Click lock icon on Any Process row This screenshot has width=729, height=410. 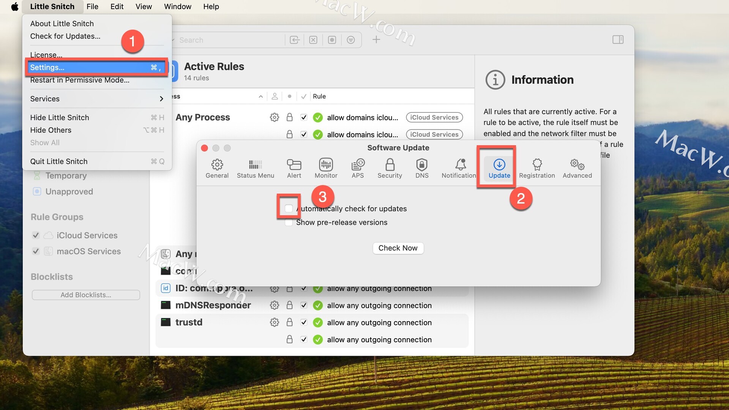pyautogui.click(x=289, y=117)
